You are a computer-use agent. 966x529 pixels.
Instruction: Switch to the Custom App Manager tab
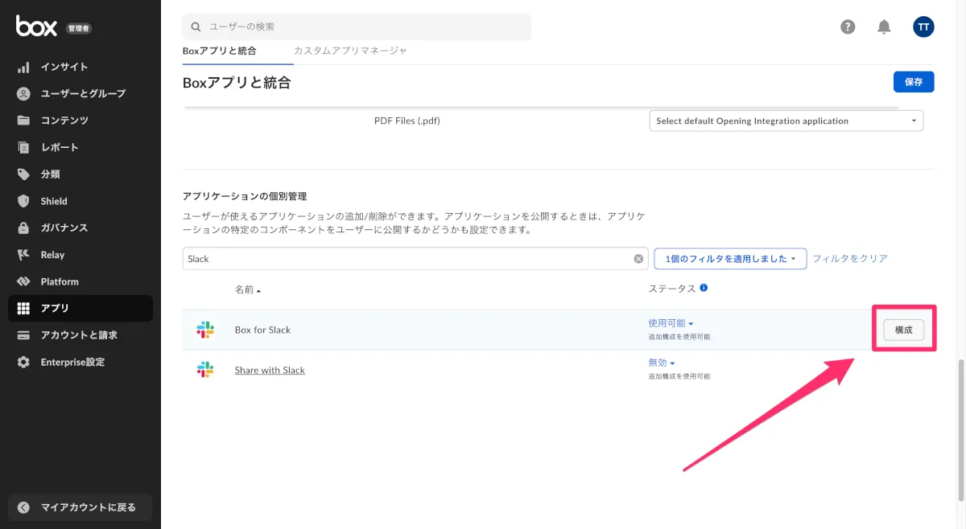click(x=350, y=51)
